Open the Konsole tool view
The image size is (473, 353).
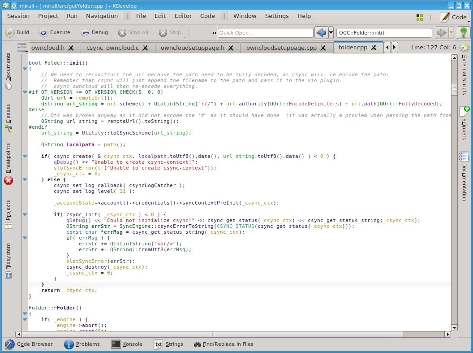[x=127, y=344]
